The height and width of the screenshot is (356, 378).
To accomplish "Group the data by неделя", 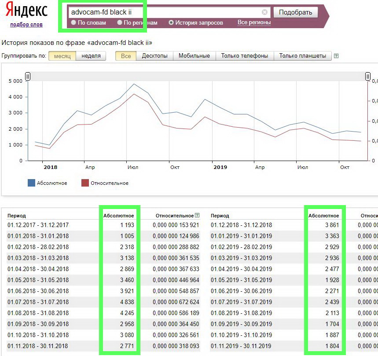I will 91,56.
